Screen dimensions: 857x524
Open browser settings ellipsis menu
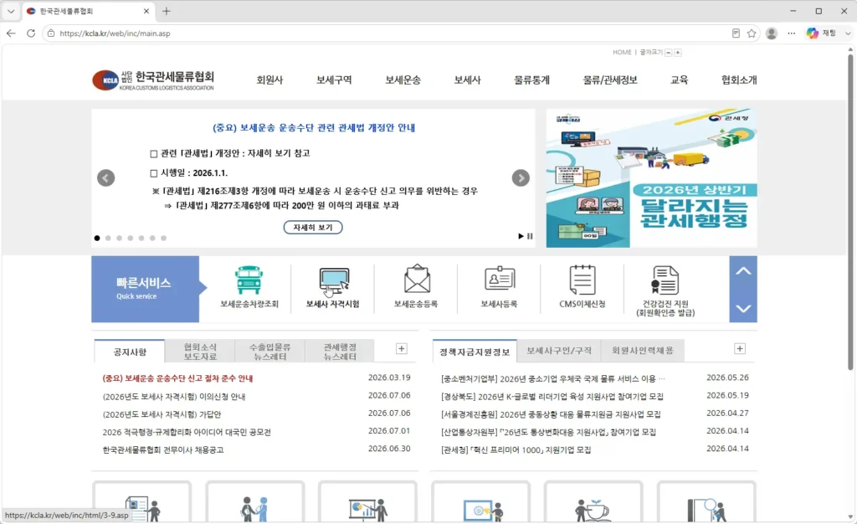792,33
